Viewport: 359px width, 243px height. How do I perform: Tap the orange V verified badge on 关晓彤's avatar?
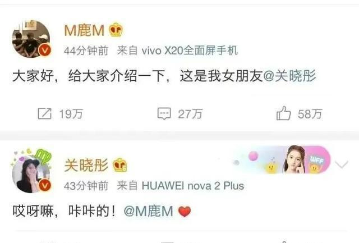[45, 185]
